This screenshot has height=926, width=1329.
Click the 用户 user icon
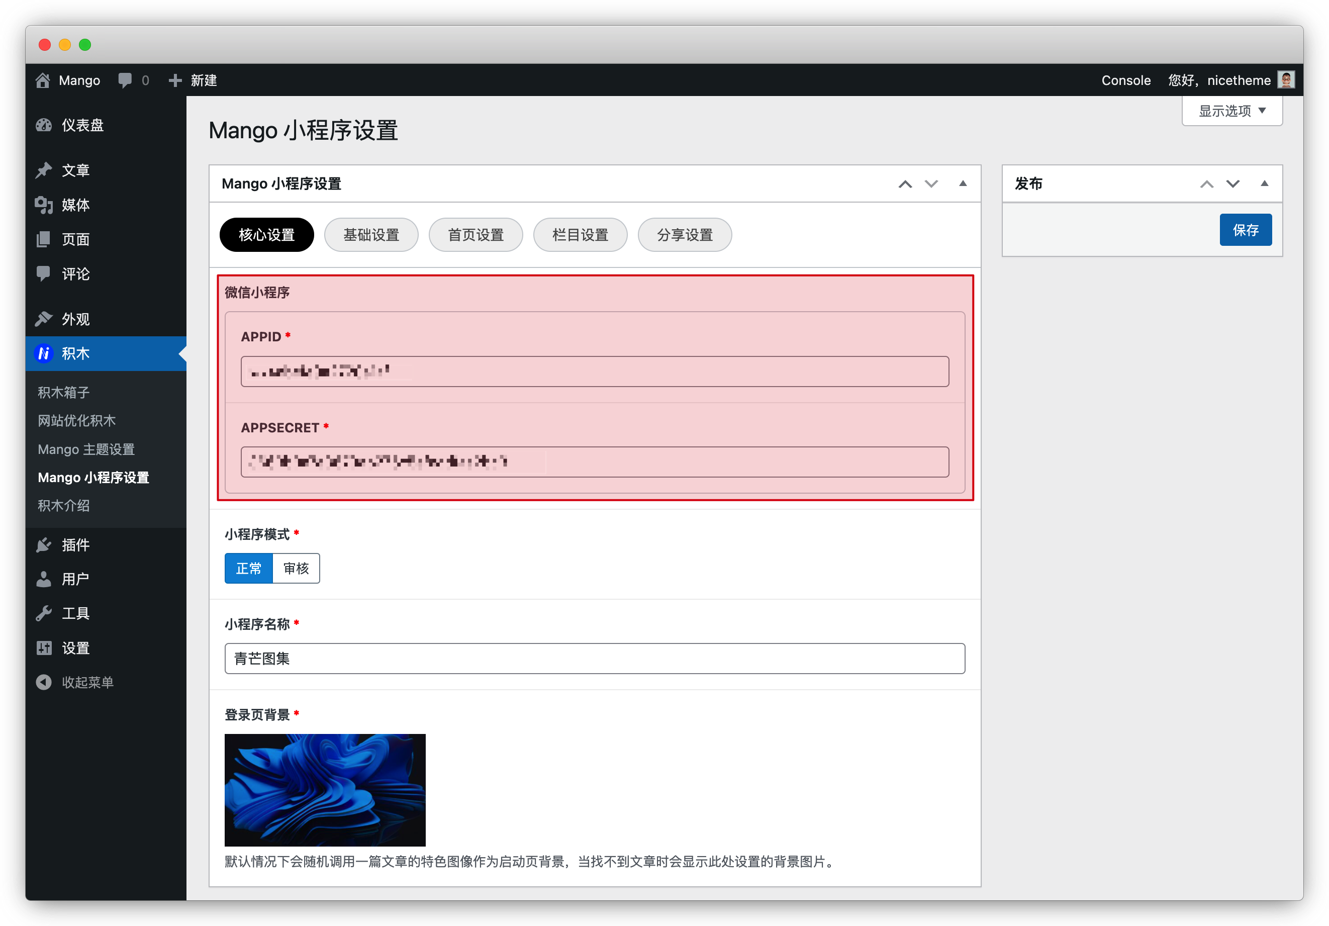44,579
